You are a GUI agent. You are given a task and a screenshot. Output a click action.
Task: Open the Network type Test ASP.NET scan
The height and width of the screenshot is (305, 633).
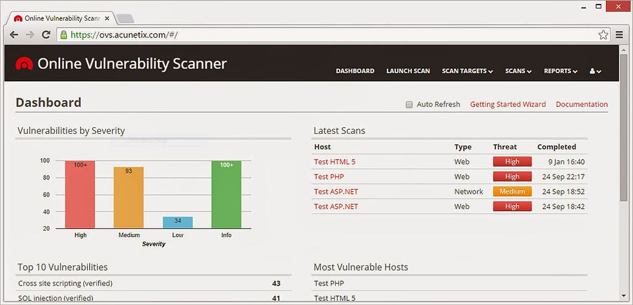click(x=336, y=191)
